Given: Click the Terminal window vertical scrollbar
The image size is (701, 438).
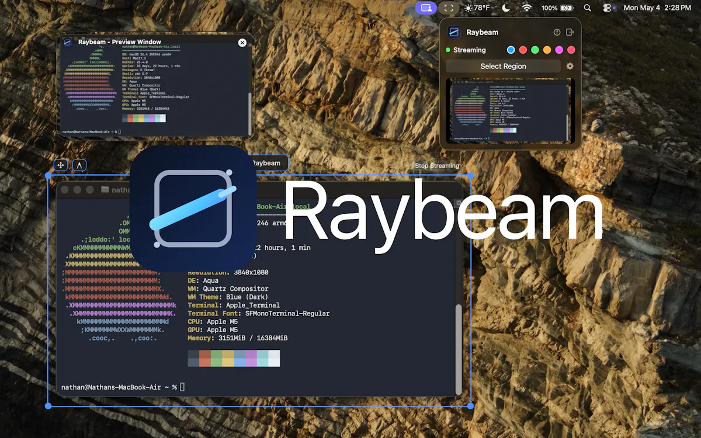Looking at the screenshot, I should (x=459, y=349).
